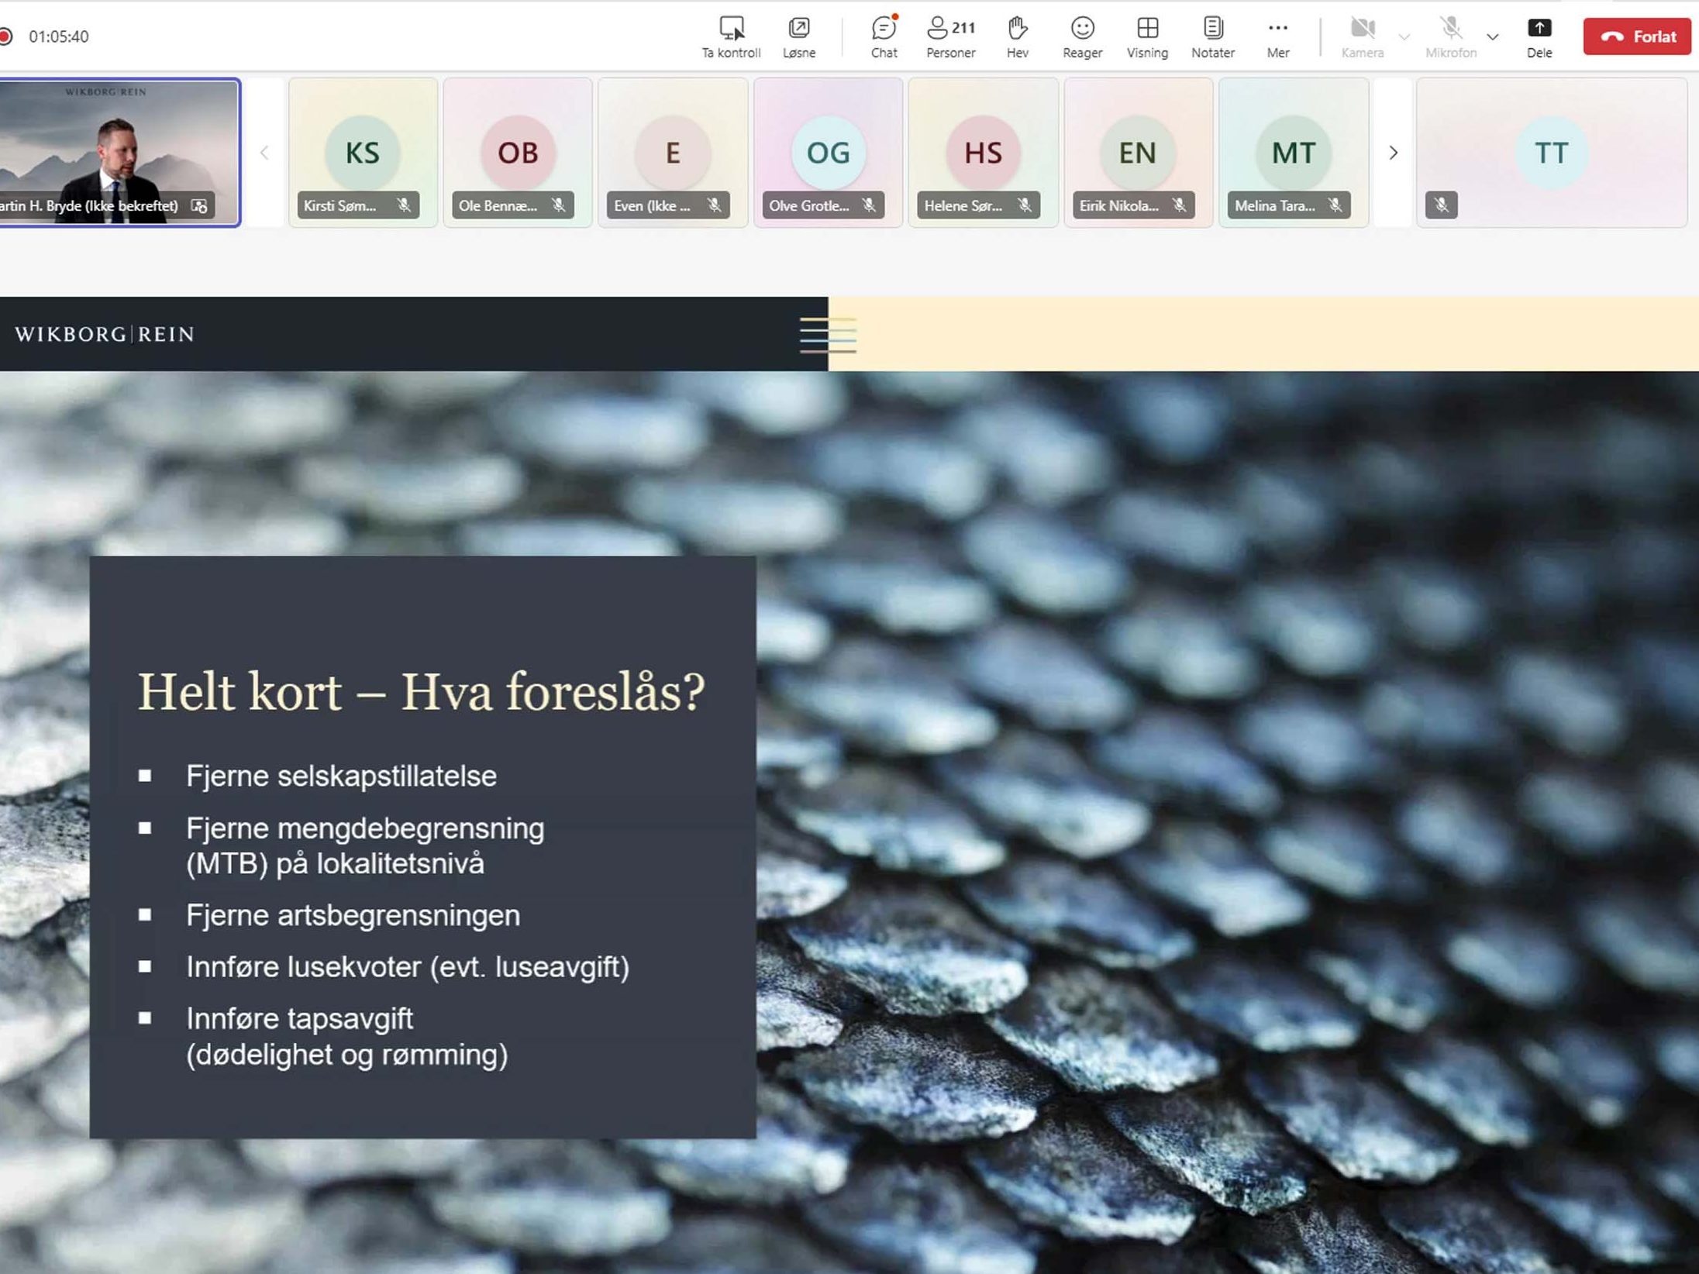Click muted mic icon on Eirik tile

click(x=1179, y=205)
